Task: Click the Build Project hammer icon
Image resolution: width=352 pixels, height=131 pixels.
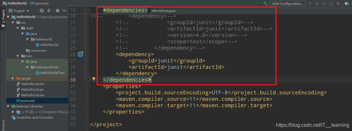Action: coord(265,3)
